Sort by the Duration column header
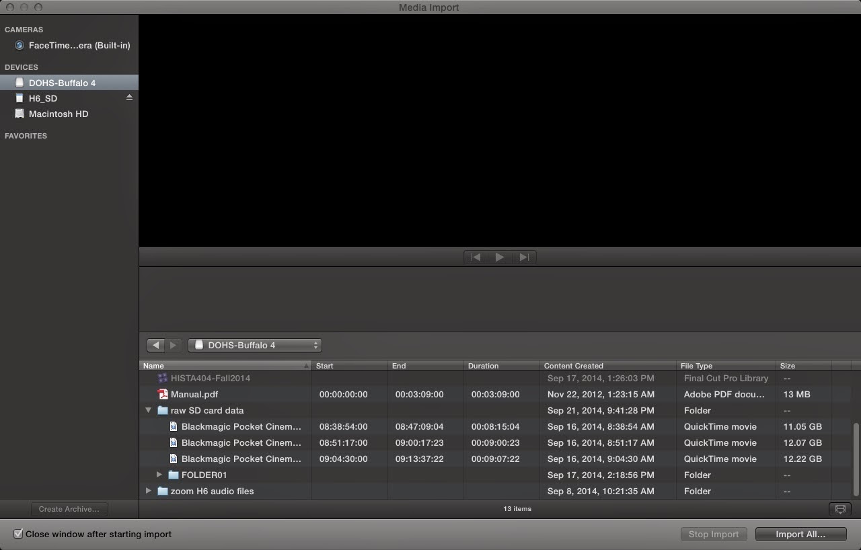 [502, 366]
